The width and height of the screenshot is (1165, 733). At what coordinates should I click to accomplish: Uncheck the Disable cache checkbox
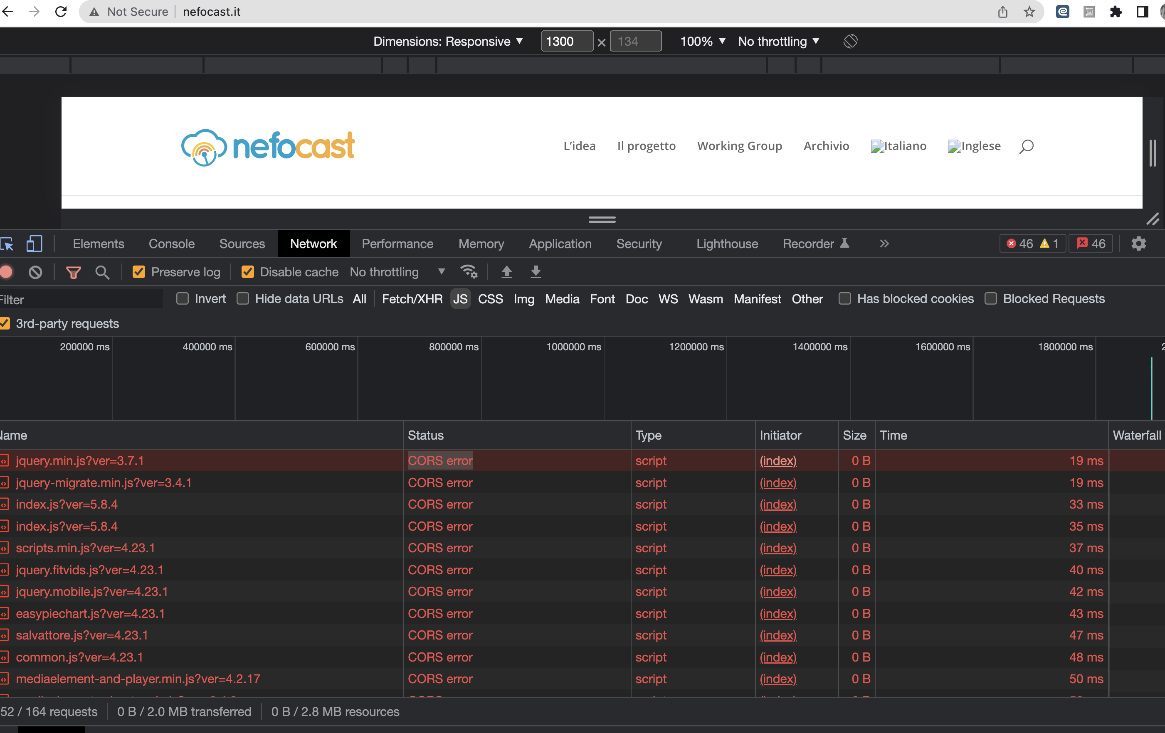click(x=248, y=272)
